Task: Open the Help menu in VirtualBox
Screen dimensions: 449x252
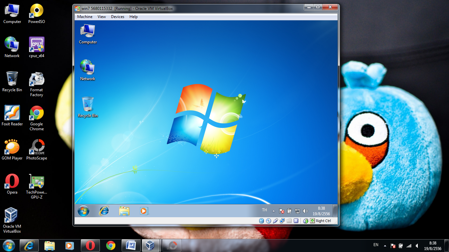Action: (x=133, y=17)
